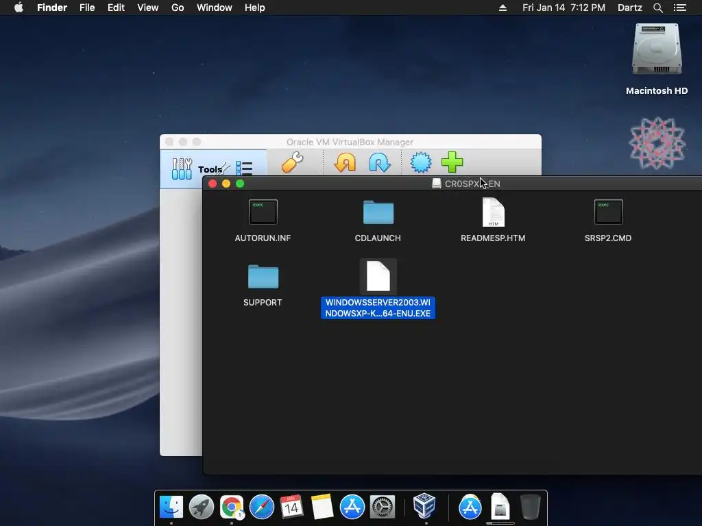Click the blue Export arrow icon in VirtualBox
702x526 pixels.
380,162
